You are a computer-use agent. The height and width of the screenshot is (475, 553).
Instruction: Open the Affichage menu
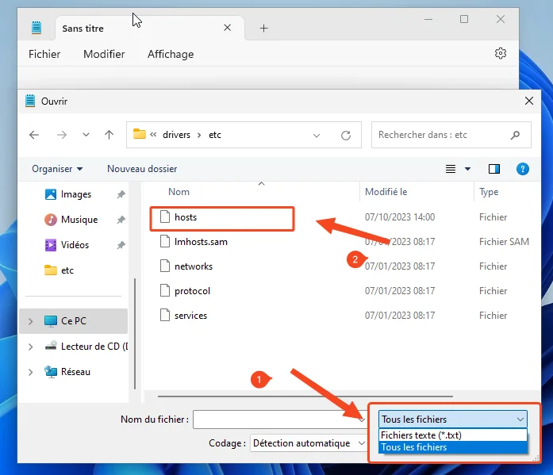[x=171, y=54]
